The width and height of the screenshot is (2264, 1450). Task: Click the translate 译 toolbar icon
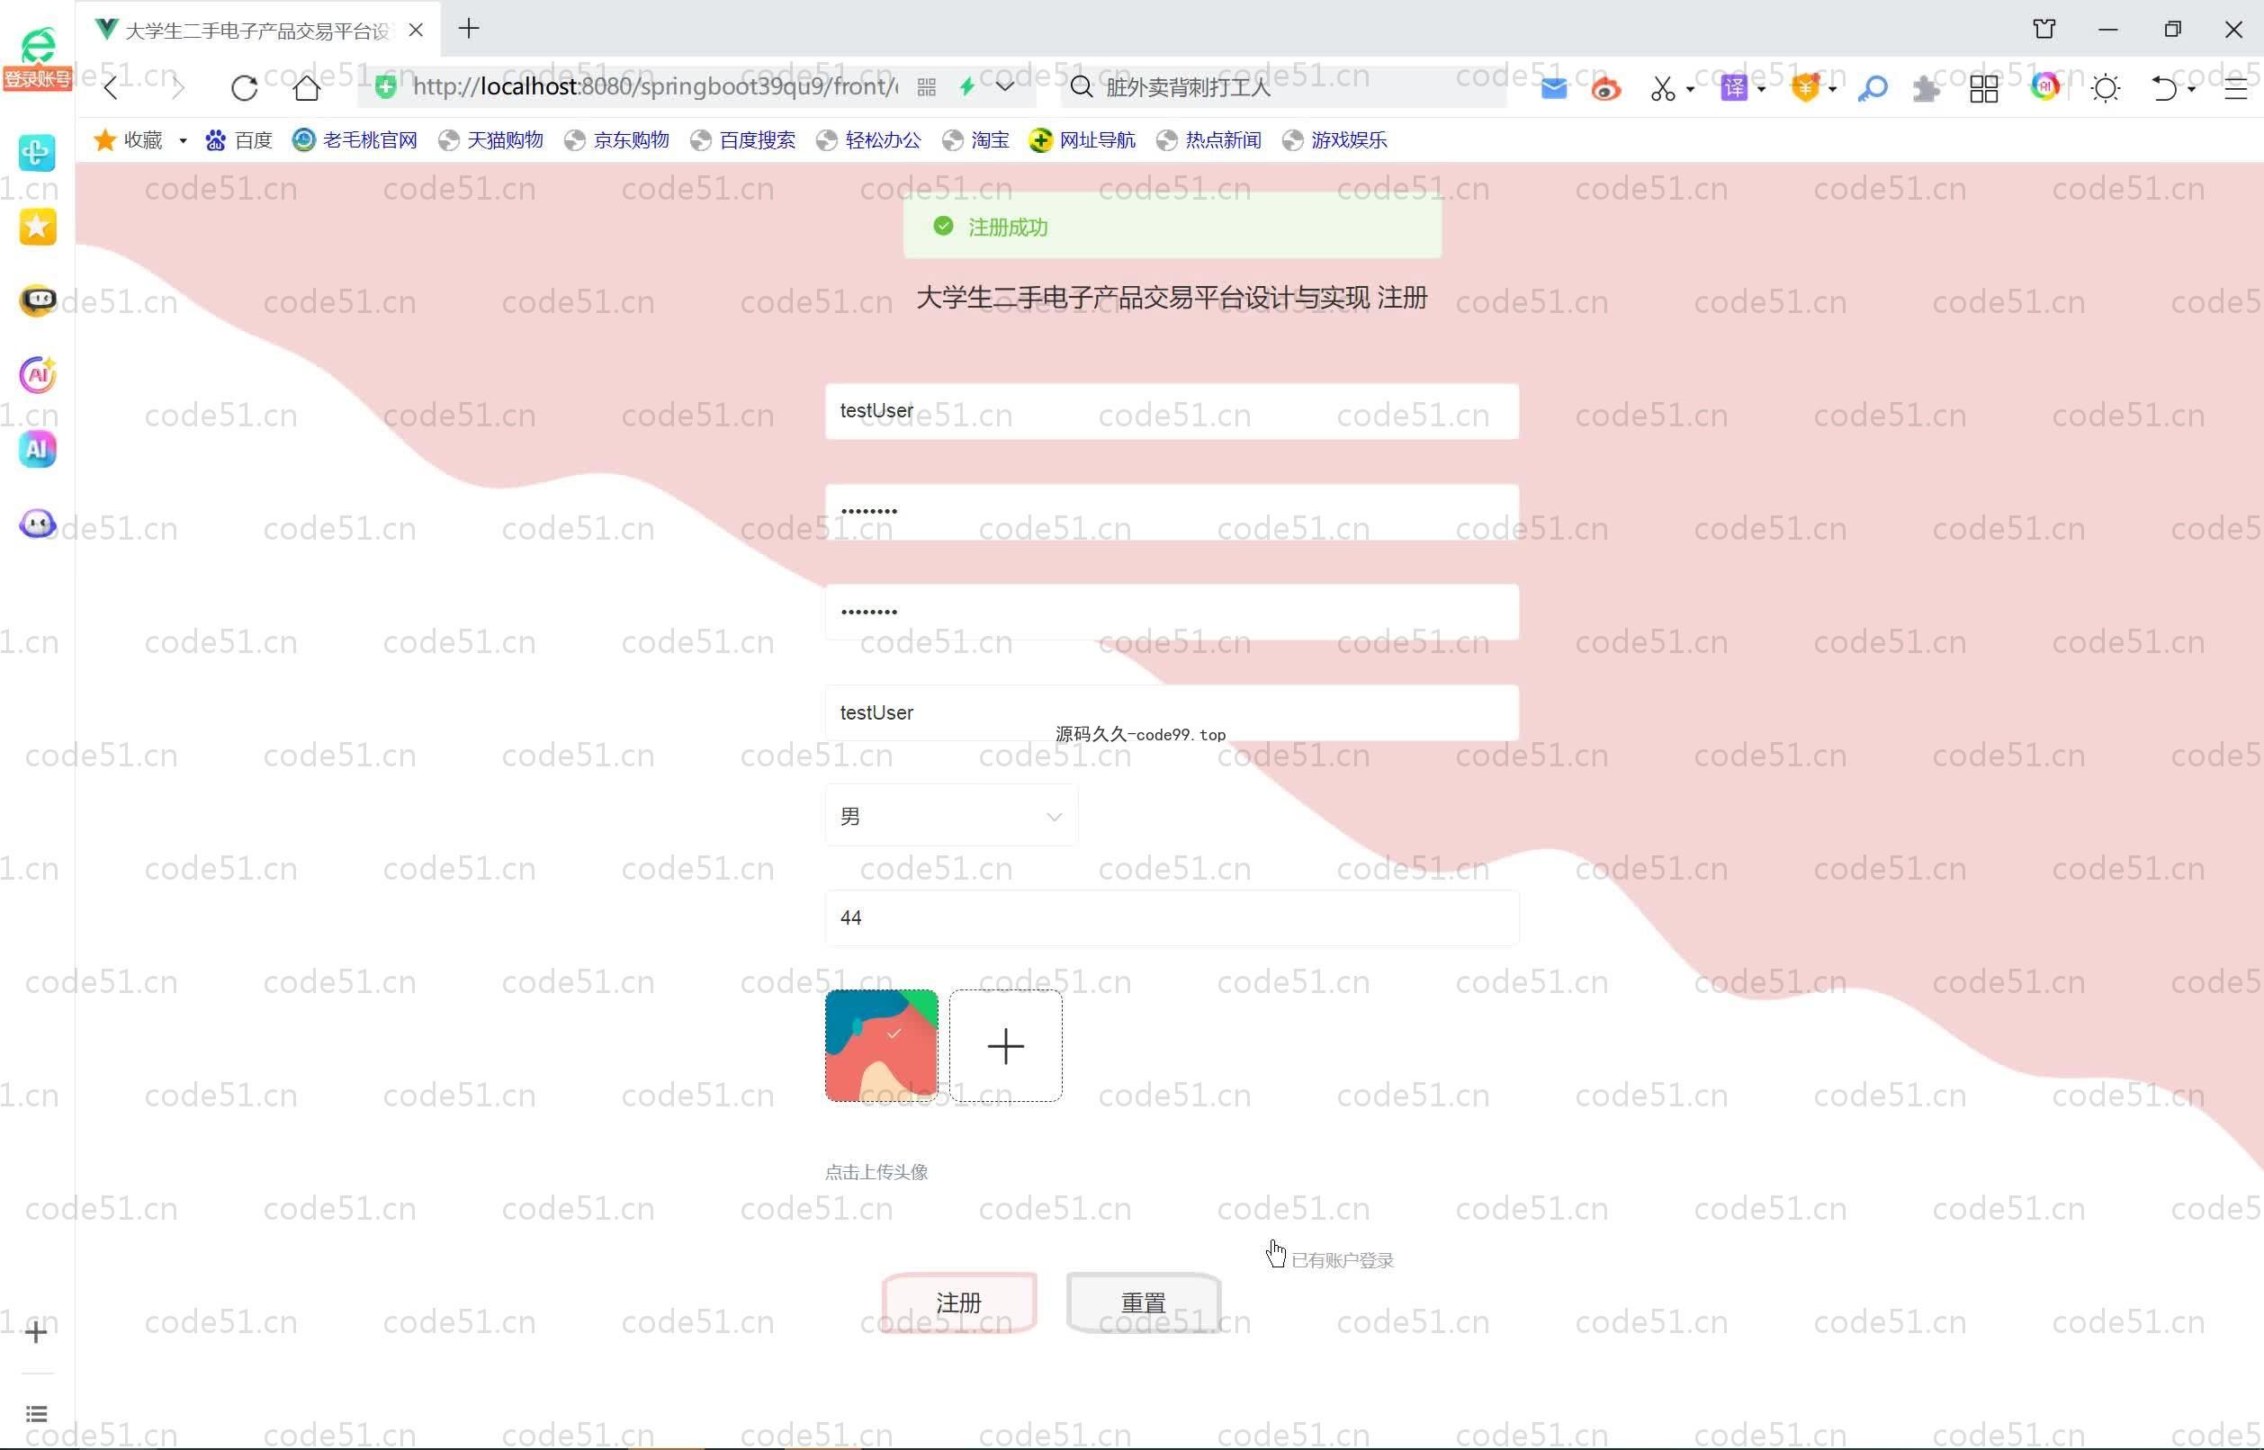tap(1734, 88)
